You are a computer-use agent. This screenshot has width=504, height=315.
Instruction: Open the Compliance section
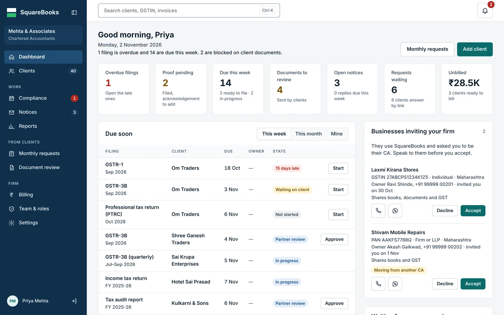click(x=43, y=98)
